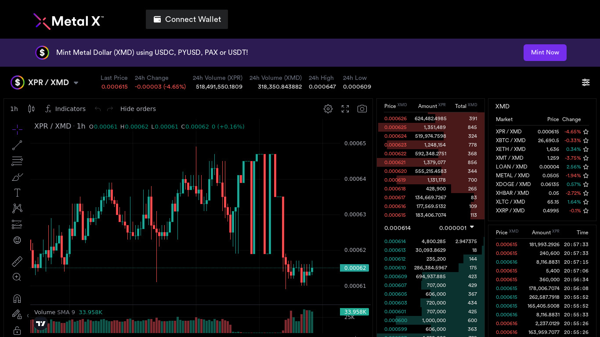The width and height of the screenshot is (600, 337).
Task: Click the buy order at 0.000600
Action: (430, 320)
